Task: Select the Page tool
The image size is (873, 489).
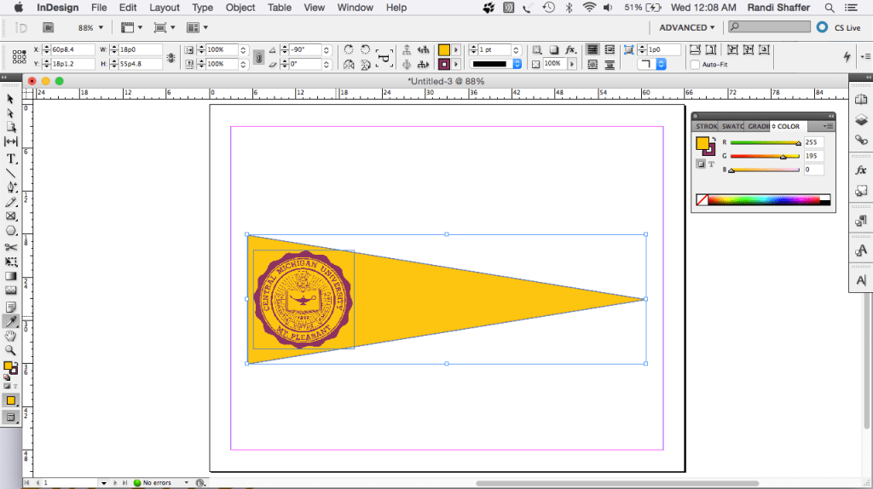Action: 10,128
